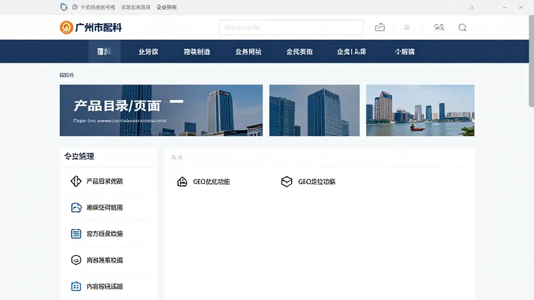Click the cube icon beside GEO定位功能
The height and width of the screenshot is (300, 534).
[x=286, y=182]
